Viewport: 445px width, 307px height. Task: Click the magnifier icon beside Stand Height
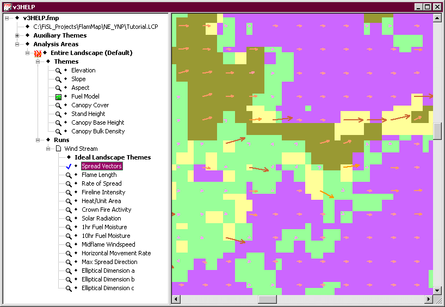coord(58,114)
